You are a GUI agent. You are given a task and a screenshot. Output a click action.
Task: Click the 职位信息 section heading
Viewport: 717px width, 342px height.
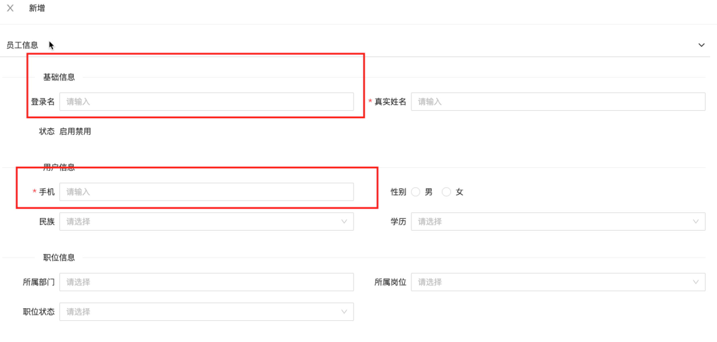pyautogui.click(x=59, y=257)
